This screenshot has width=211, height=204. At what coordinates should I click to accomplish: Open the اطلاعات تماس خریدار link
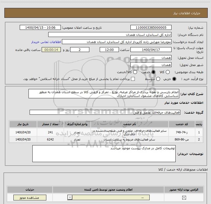(x=46, y=42)
